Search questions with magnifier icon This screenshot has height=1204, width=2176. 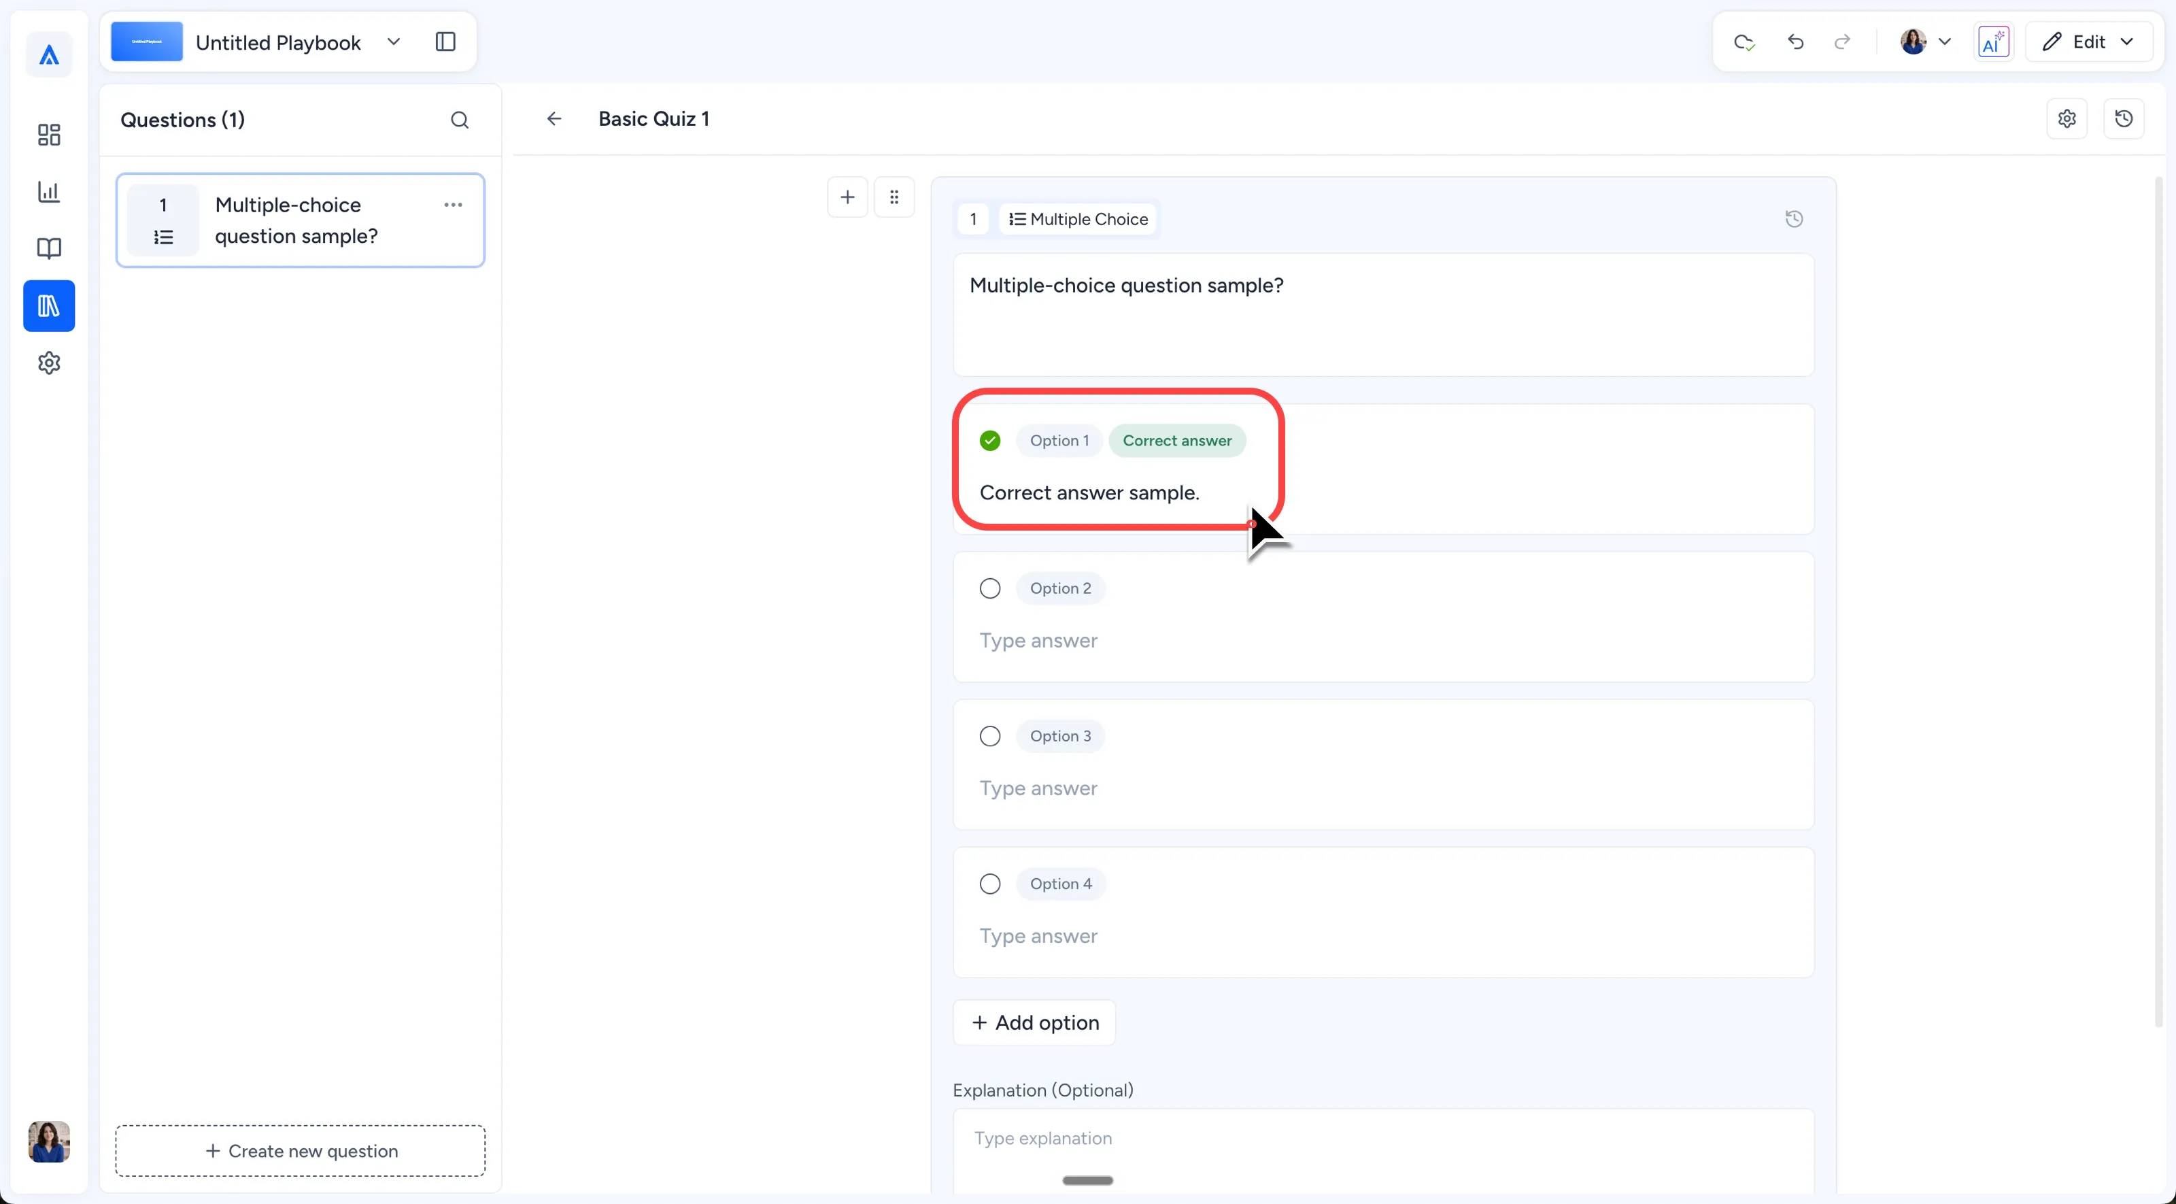[x=460, y=120]
